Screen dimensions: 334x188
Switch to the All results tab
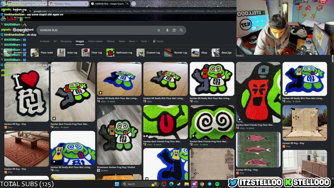click(x=55, y=41)
